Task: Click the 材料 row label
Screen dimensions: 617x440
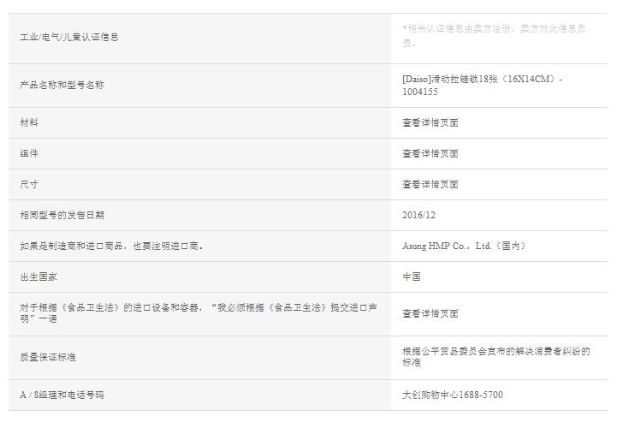Action: click(29, 122)
